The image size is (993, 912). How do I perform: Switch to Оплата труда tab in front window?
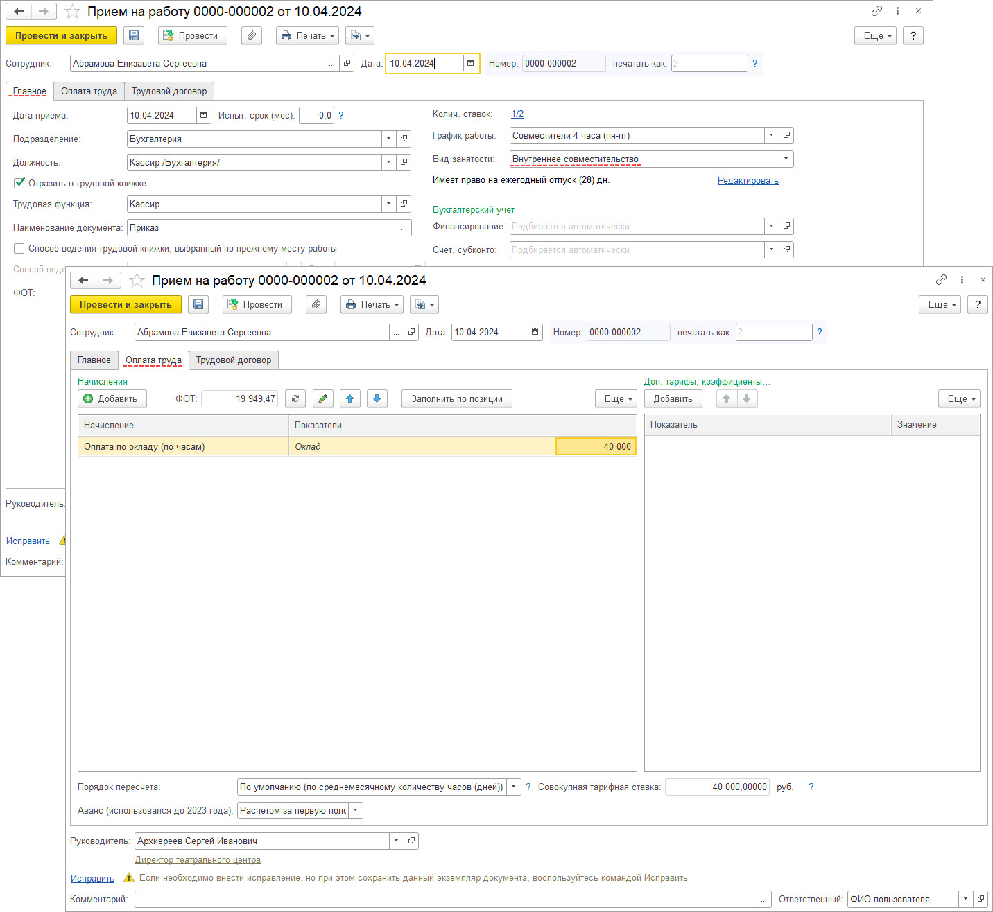pos(153,360)
